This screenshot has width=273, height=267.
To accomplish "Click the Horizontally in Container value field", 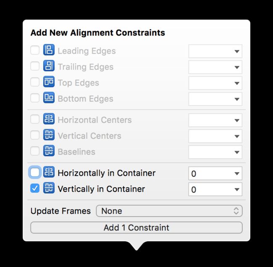I will (x=215, y=173).
